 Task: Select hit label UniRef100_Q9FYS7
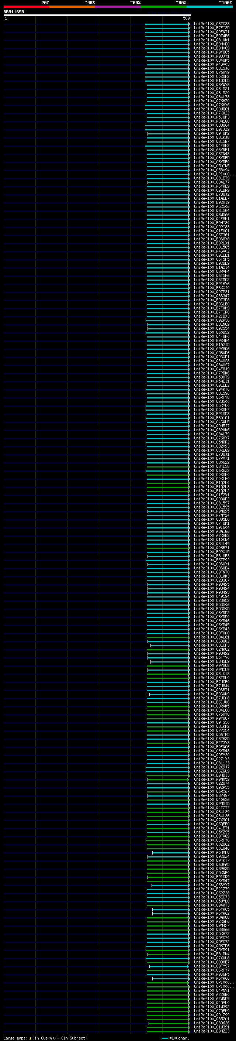pos(212,966)
